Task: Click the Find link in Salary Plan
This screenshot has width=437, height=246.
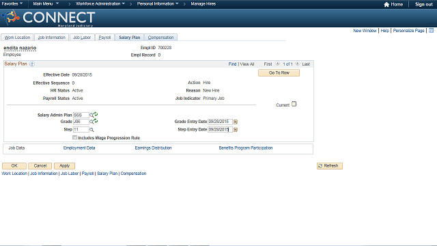Action: coord(232,64)
